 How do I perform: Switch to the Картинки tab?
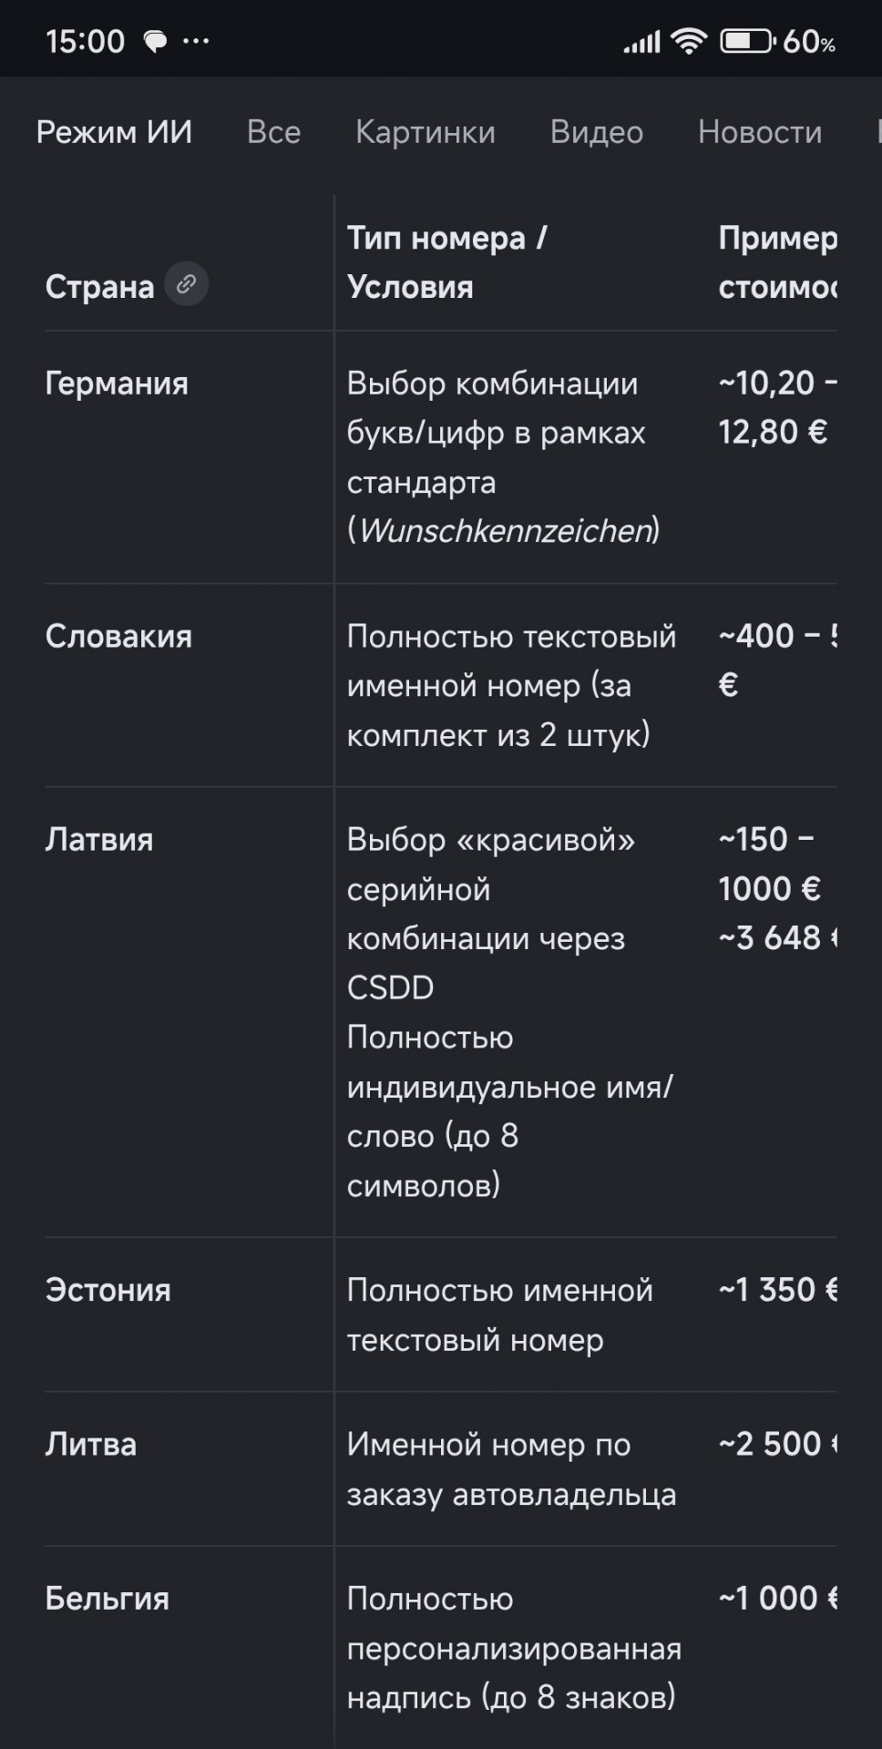coord(426,132)
